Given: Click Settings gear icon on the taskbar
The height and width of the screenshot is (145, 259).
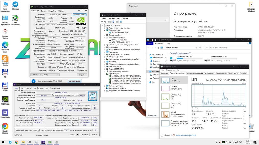Looking at the screenshot, I should (30, 142).
